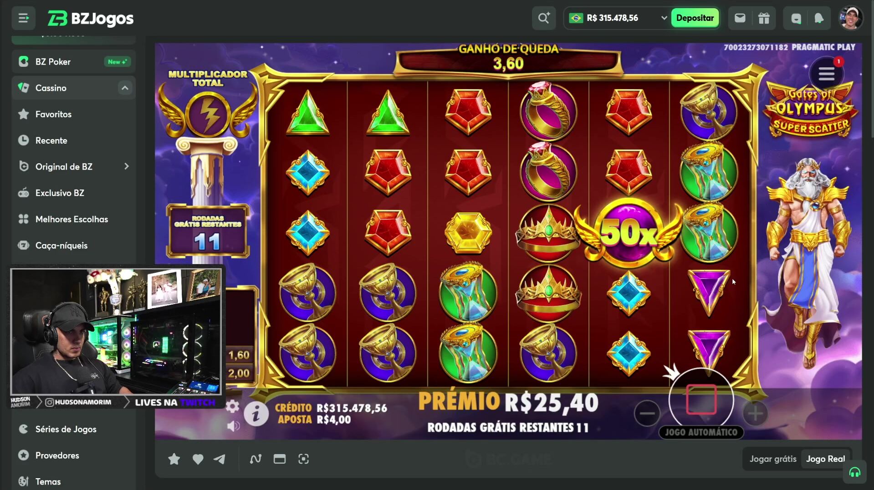Add the game to favorites with the star icon
The height and width of the screenshot is (490, 874).
(174, 459)
